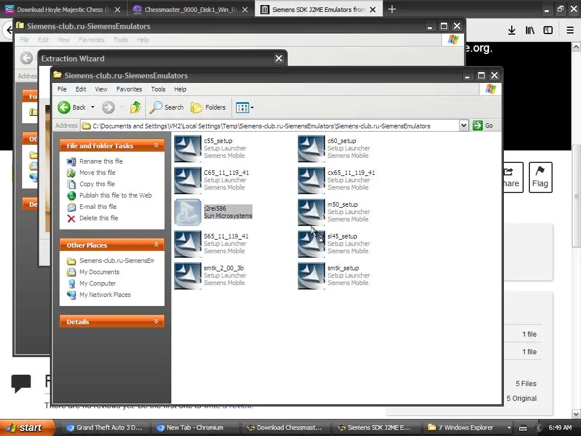Click the comment bubble icon on the page
Screen dimensions: 581x436
click(21, 384)
